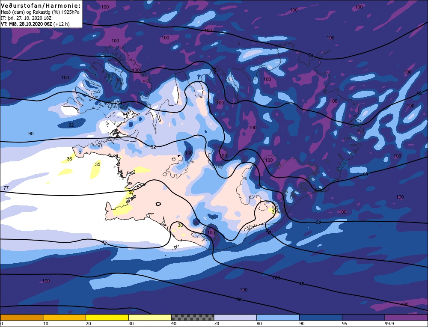Pick the lavender 70–80 legend swatch

[x=235, y=318]
